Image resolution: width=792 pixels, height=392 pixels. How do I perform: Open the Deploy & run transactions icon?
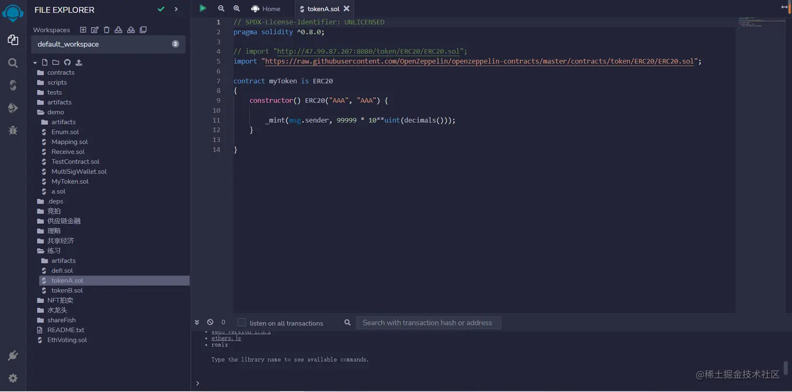coord(13,108)
